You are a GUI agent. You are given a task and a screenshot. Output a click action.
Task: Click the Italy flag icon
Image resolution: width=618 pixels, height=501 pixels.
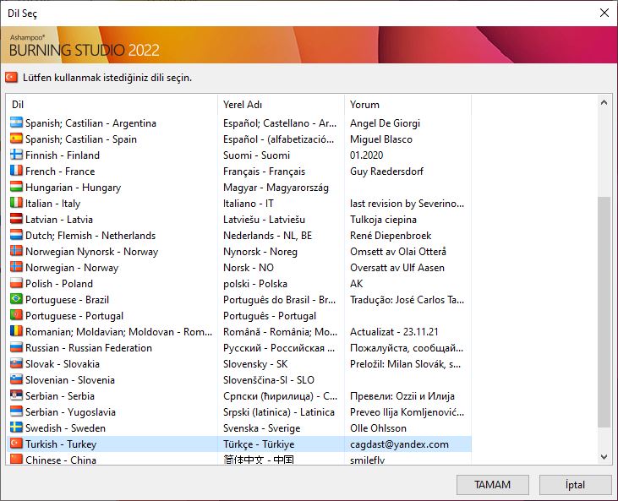16,203
